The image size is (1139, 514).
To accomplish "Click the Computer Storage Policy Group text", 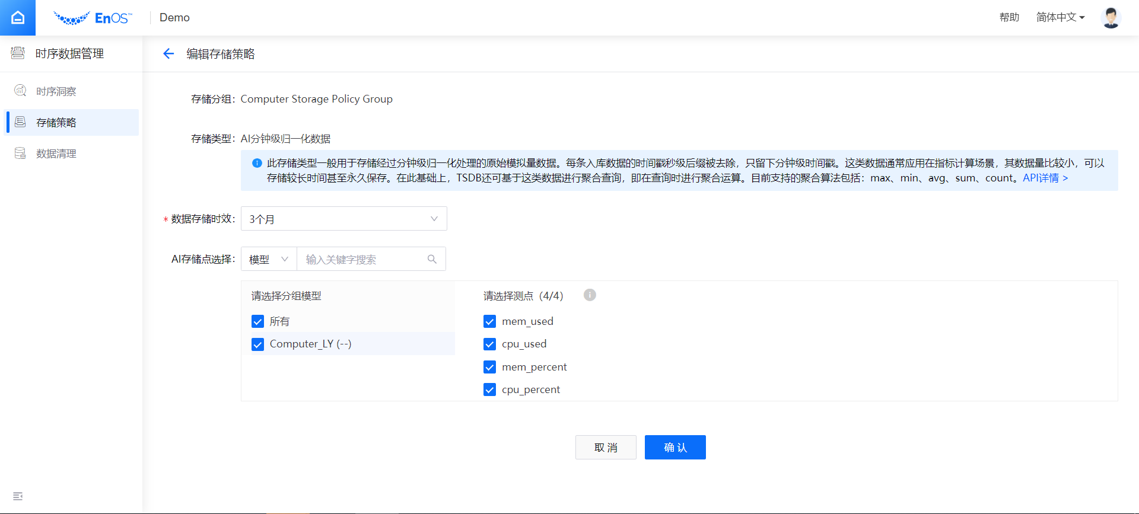I will pyautogui.click(x=316, y=99).
